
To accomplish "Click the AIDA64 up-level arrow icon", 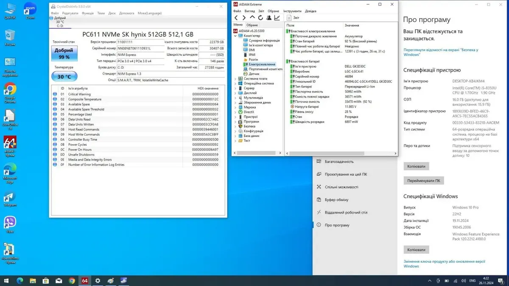I will tap(252, 18).
